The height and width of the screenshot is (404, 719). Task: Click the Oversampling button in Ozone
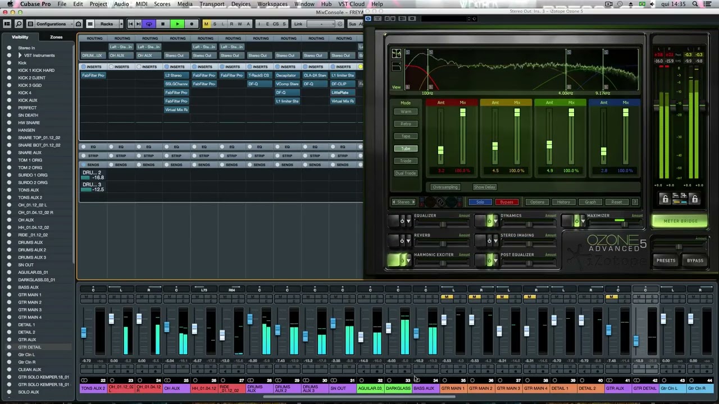(x=445, y=187)
